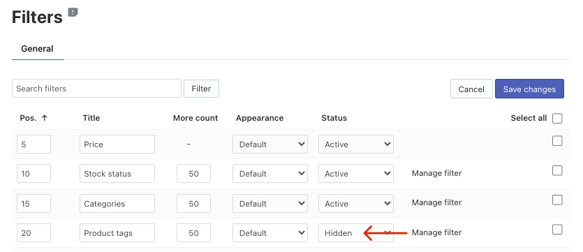The image size is (583, 252).
Task: Click the info icon next to Filters heading
Action: click(73, 13)
